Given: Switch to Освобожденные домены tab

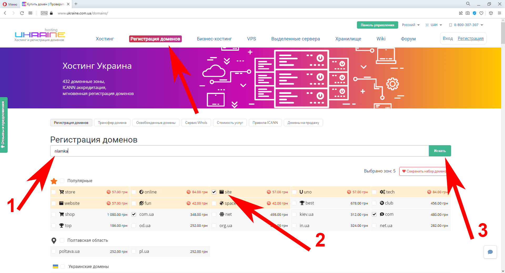Looking at the screenshot, I should (x=156, y=123).
